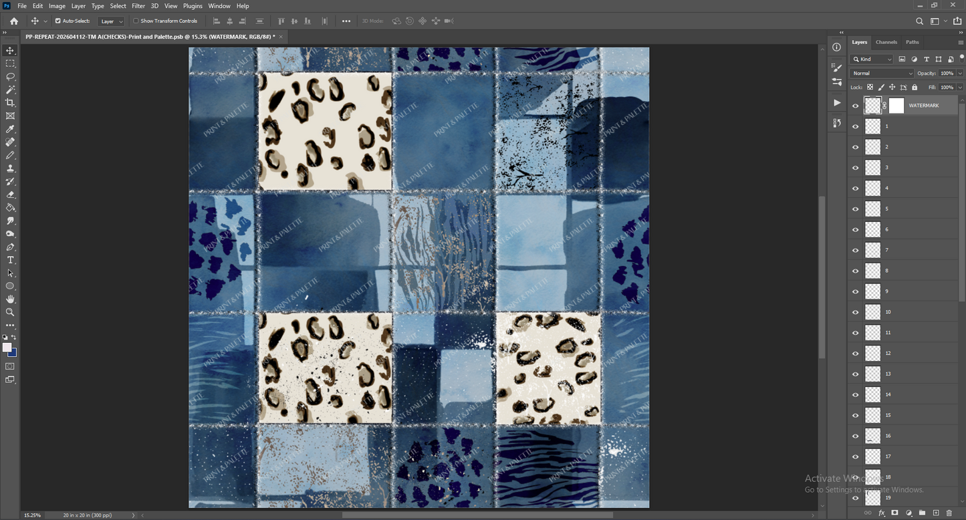This screenshot has height=520, width=966.
Task: Open the background color swatch
Action: [13, 353]
